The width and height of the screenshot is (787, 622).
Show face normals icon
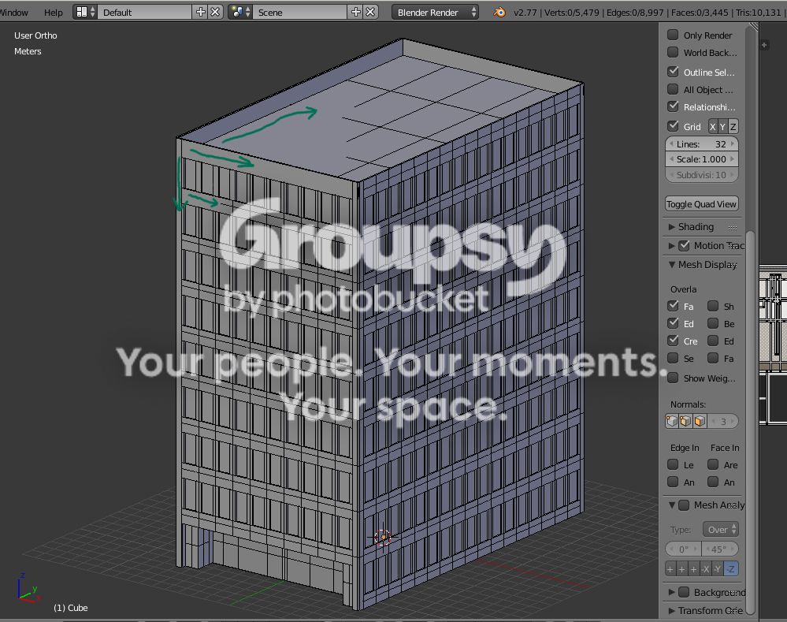pyautogui.click(x=700, y=421)
